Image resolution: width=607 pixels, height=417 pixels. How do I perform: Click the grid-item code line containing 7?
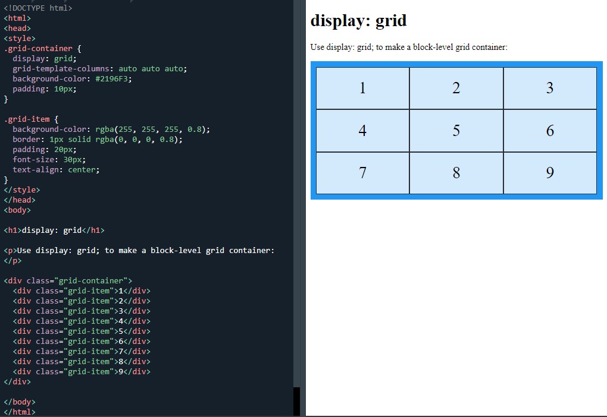pos(82,351)
